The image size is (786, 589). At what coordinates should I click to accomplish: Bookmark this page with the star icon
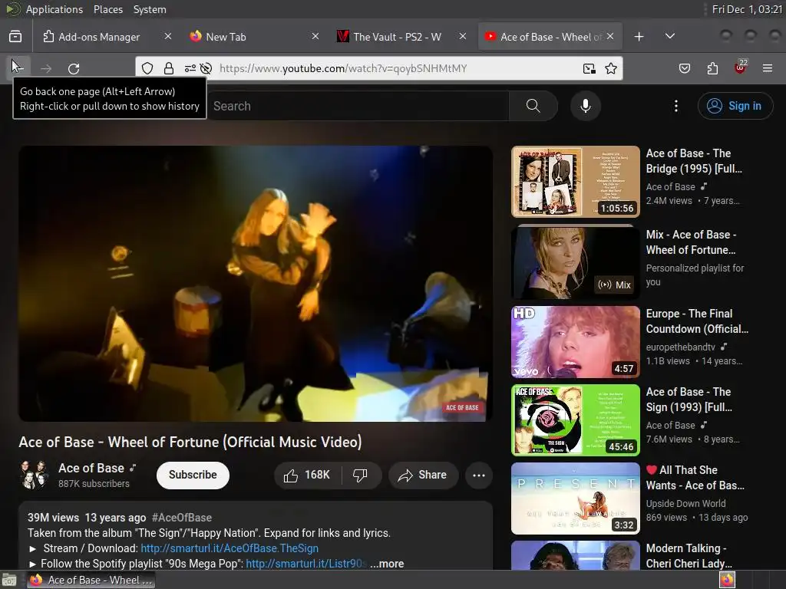pyautogui.click(x=610, y=68)
